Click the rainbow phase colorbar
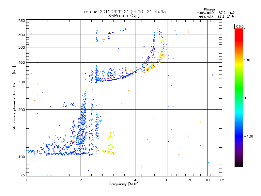Image resolution: width=261 pixels, height=196 pixels. pyautogui.click(x=239, y=98)
